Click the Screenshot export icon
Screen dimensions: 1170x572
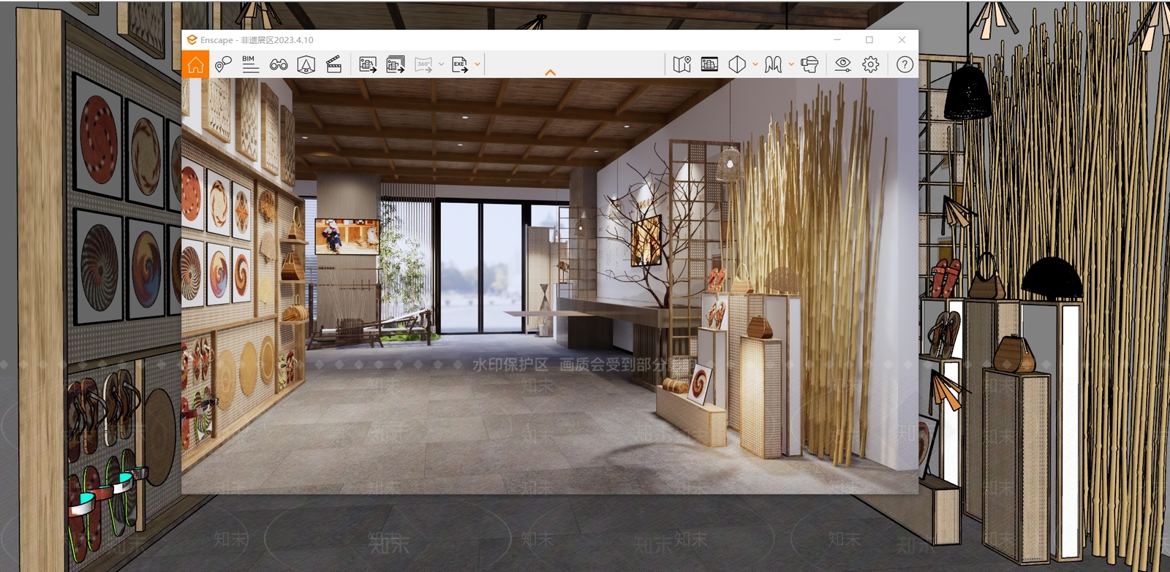pos(368,64)
